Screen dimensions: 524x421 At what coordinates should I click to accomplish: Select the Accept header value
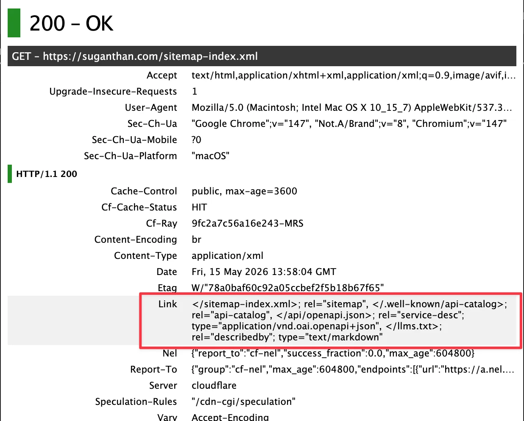pyautogui.click(x=354, y=76)
